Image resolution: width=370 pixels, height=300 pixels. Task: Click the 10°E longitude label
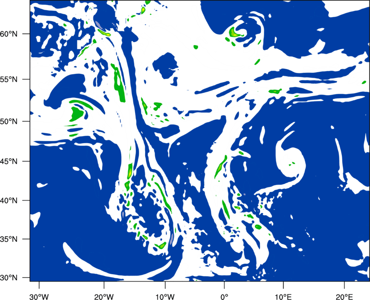[x=283, y=297]
